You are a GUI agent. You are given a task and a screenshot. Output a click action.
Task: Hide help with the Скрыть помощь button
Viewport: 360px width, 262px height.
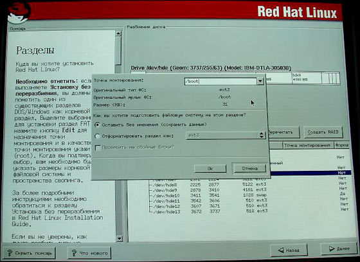click(29, 253)
